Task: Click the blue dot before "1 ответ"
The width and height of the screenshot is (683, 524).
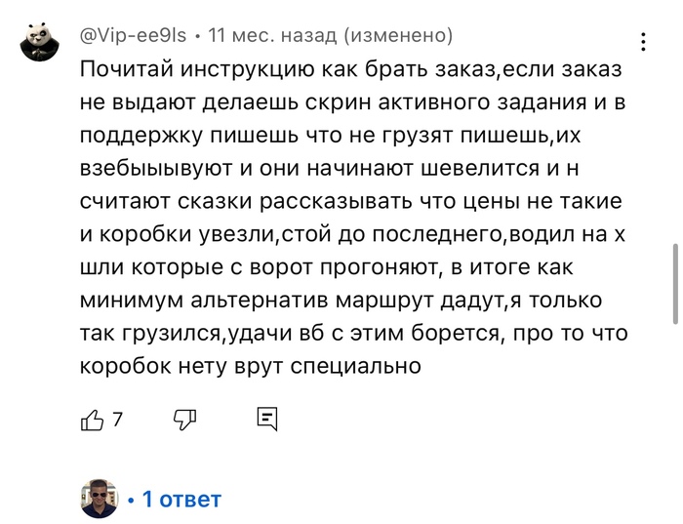Action: (x=131, y=501)
